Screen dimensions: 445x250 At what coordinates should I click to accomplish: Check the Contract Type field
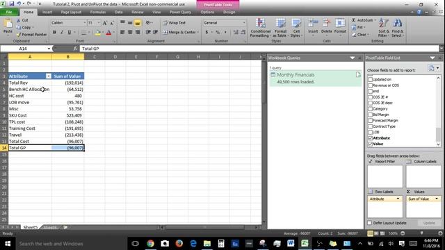(x=370, y=126)
